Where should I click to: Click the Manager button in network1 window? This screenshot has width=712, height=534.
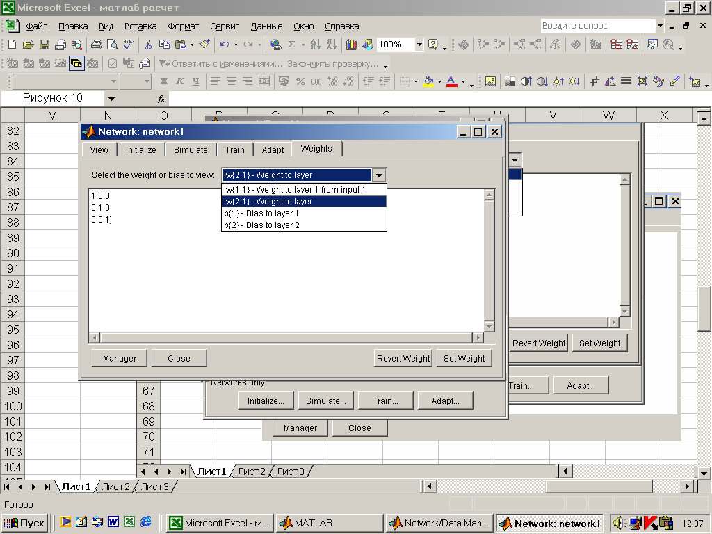point(120,358)
